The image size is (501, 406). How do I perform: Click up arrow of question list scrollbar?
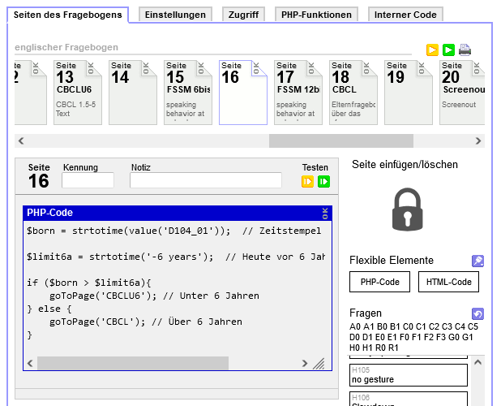(477, 362)
